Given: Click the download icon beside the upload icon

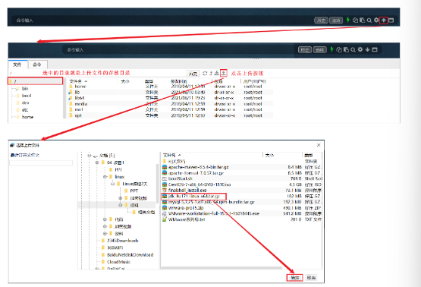Looking at the screenshot, I should click(217, 73).
